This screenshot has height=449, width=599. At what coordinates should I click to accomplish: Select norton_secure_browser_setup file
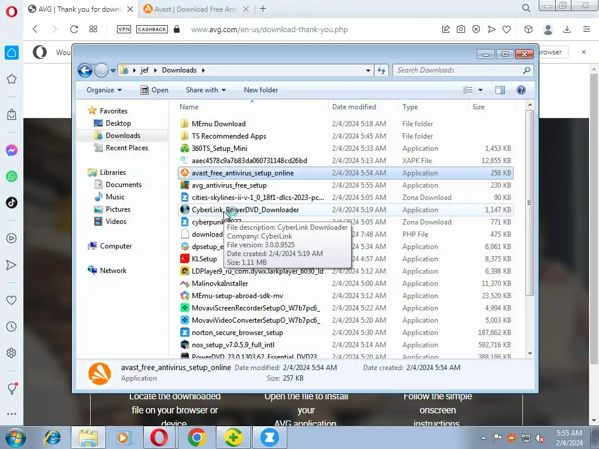(345, 333)
